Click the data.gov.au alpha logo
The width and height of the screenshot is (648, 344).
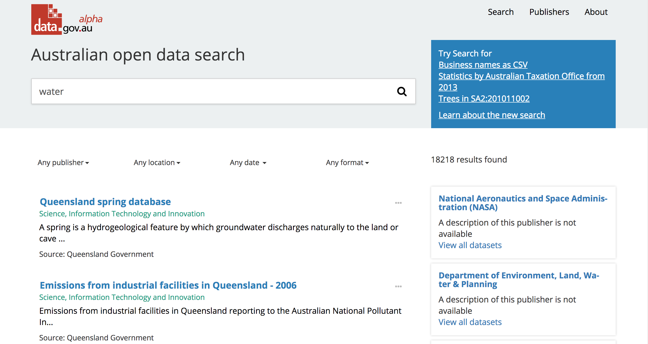[67, 19]
